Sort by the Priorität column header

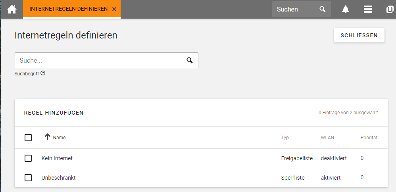pyautogui.click(x=369, y=138)
